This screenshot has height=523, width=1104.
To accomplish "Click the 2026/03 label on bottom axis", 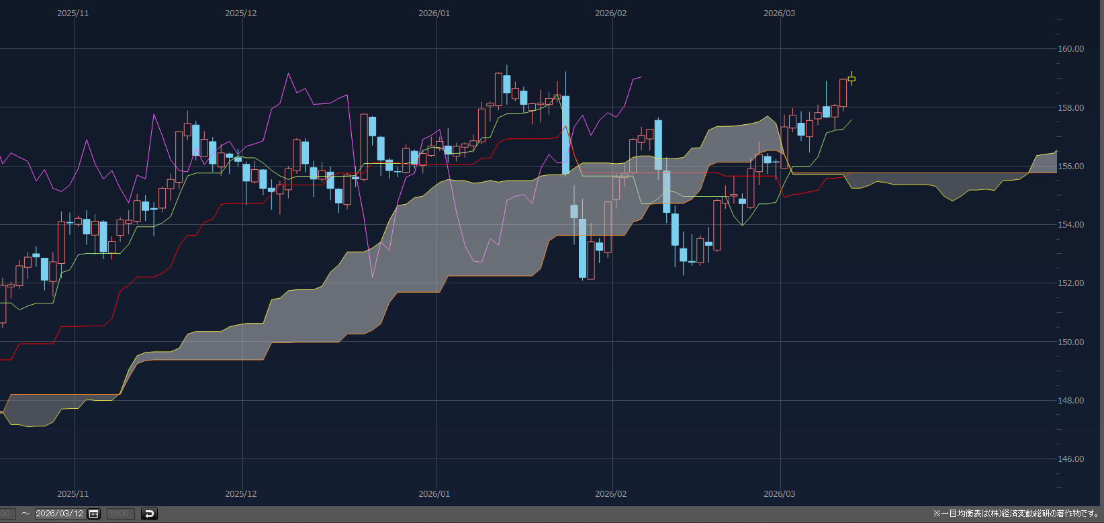I will (x=779, y=494).
